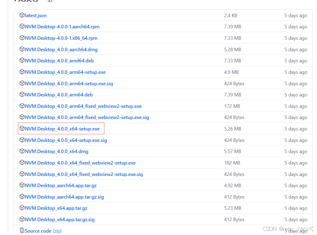This screenshot has height=235, width=317.
Task: Download NVM.Desktop_x64.app.tar.gz
Action: (56, 208)
